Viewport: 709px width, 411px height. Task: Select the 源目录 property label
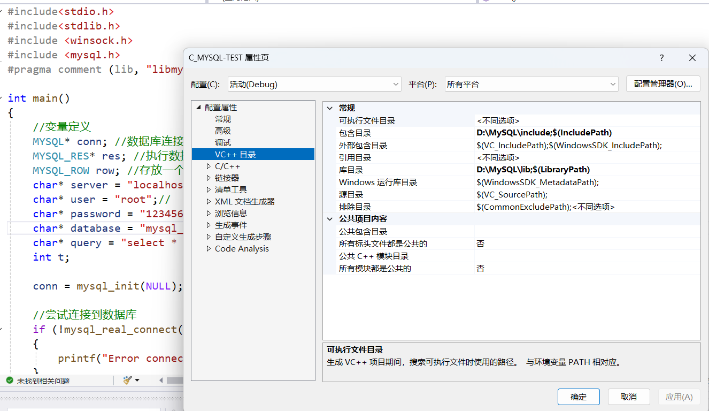[351, 195]
